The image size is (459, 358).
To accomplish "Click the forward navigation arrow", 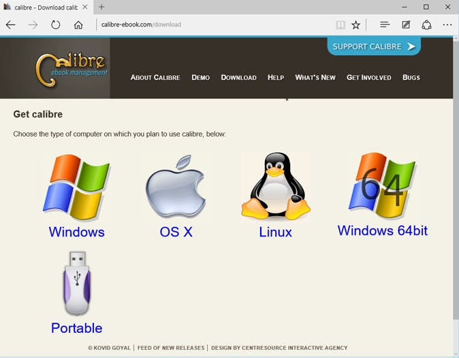I will 33,25.
